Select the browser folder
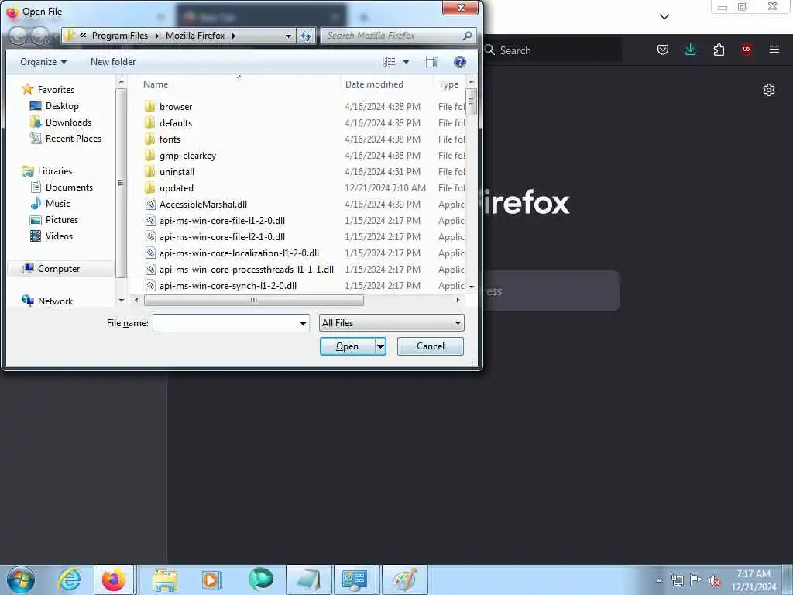The height and width of the screenshot is (595, 793). point(176,107)
